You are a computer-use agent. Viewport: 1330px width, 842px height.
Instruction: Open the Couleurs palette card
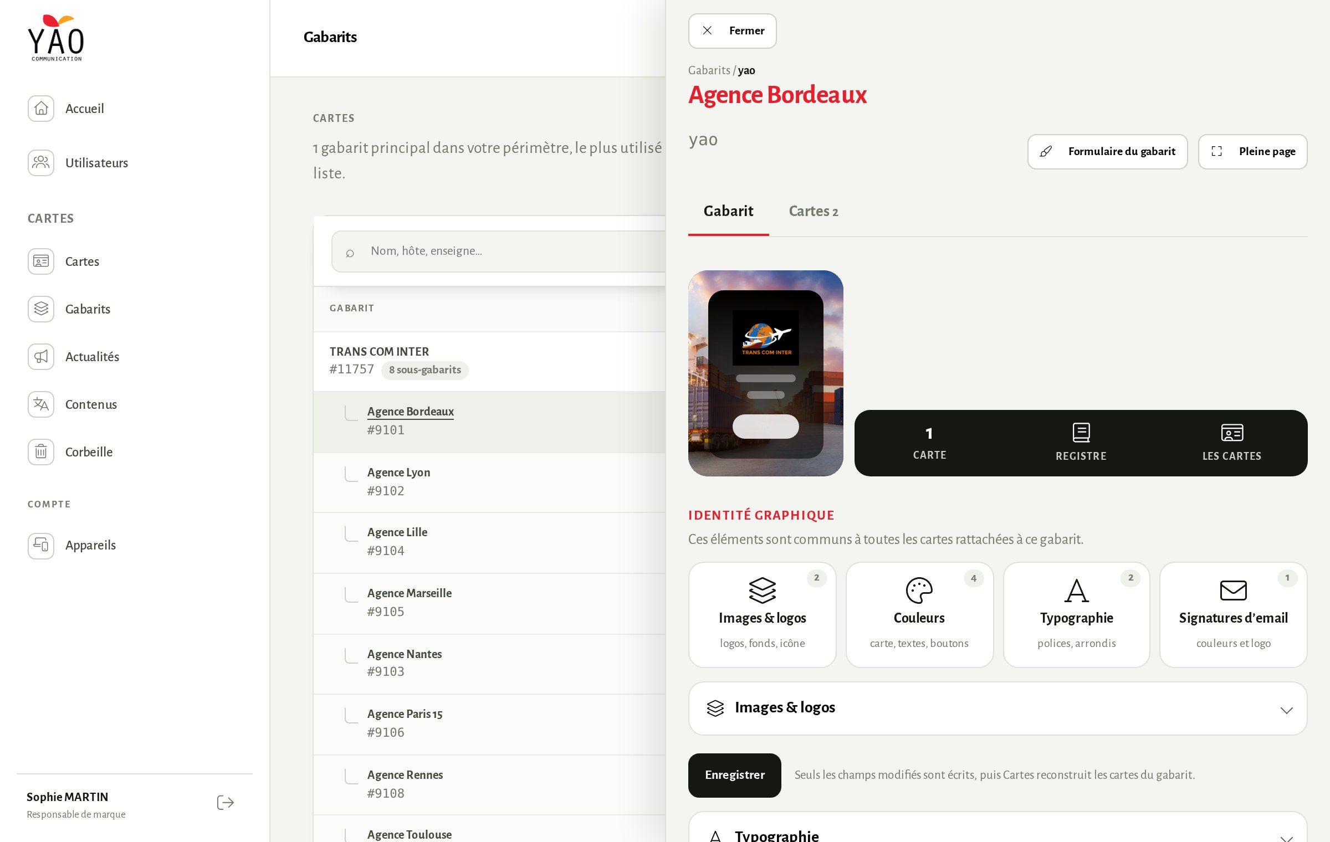pyautogui.click(x=919, y=615)
